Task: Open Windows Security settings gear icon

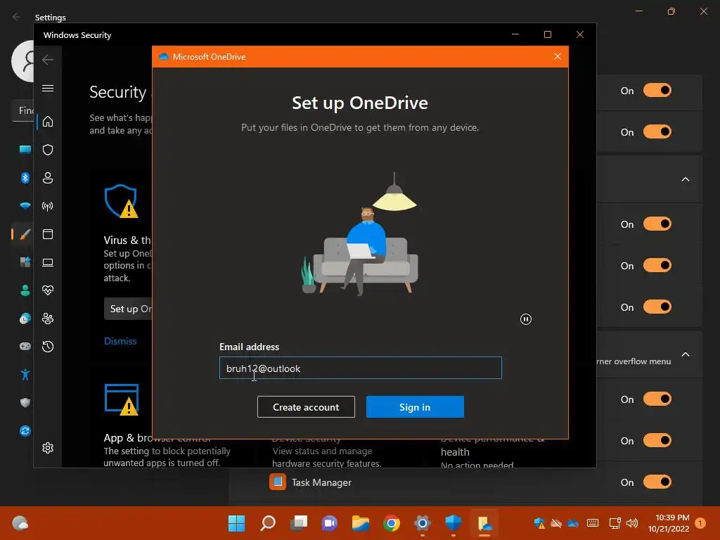Action: point(48,448)
